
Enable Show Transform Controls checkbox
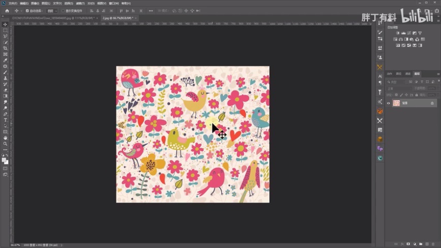63,11
